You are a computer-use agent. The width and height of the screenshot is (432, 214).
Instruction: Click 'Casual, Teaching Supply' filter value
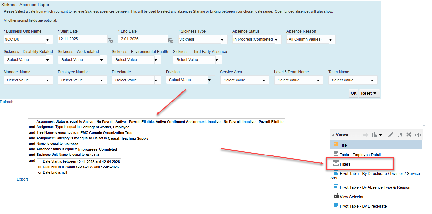pos(128,138)
